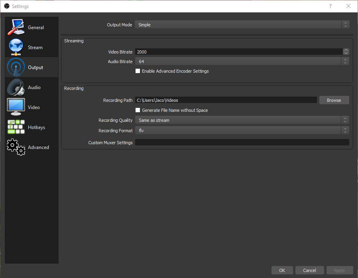Viewport: 358px width, 278px height.
Task: Switch to Stream tab label
Action: tap(35, 48)
